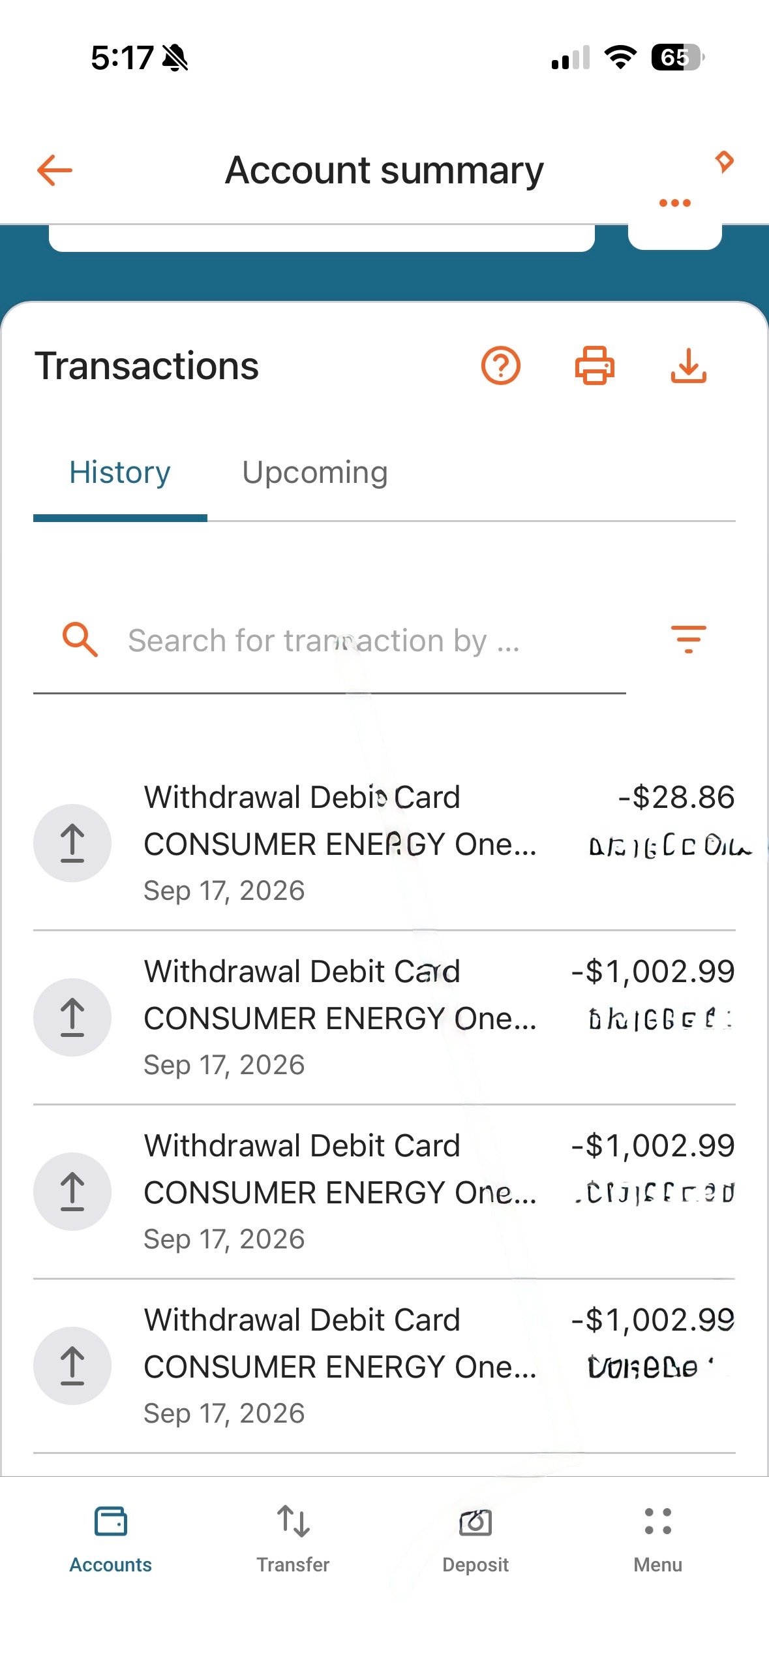Go to the Accounts tab

pos(110,1540)
